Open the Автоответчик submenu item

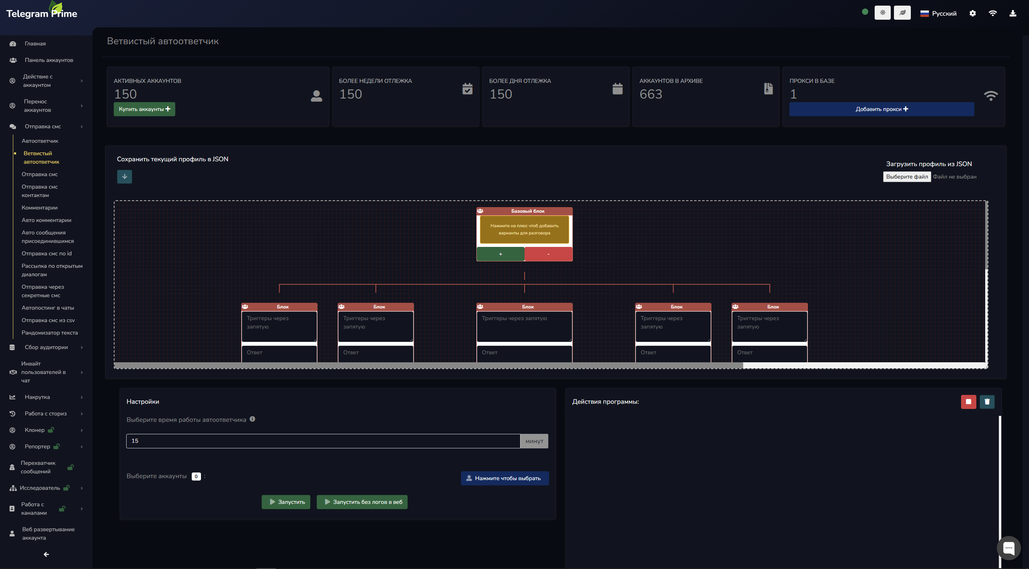pyautogui.click(x=40, y=141)
